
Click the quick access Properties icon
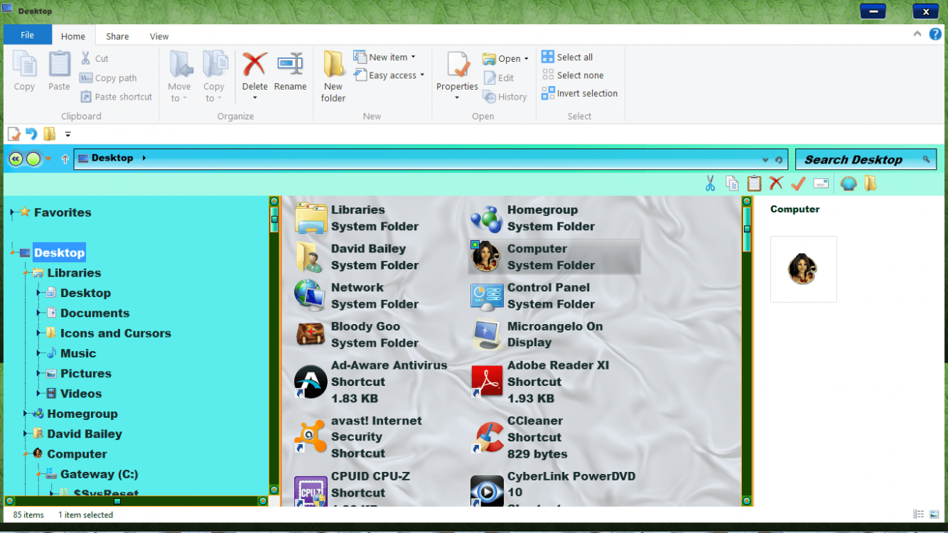[x=14, y=134]
